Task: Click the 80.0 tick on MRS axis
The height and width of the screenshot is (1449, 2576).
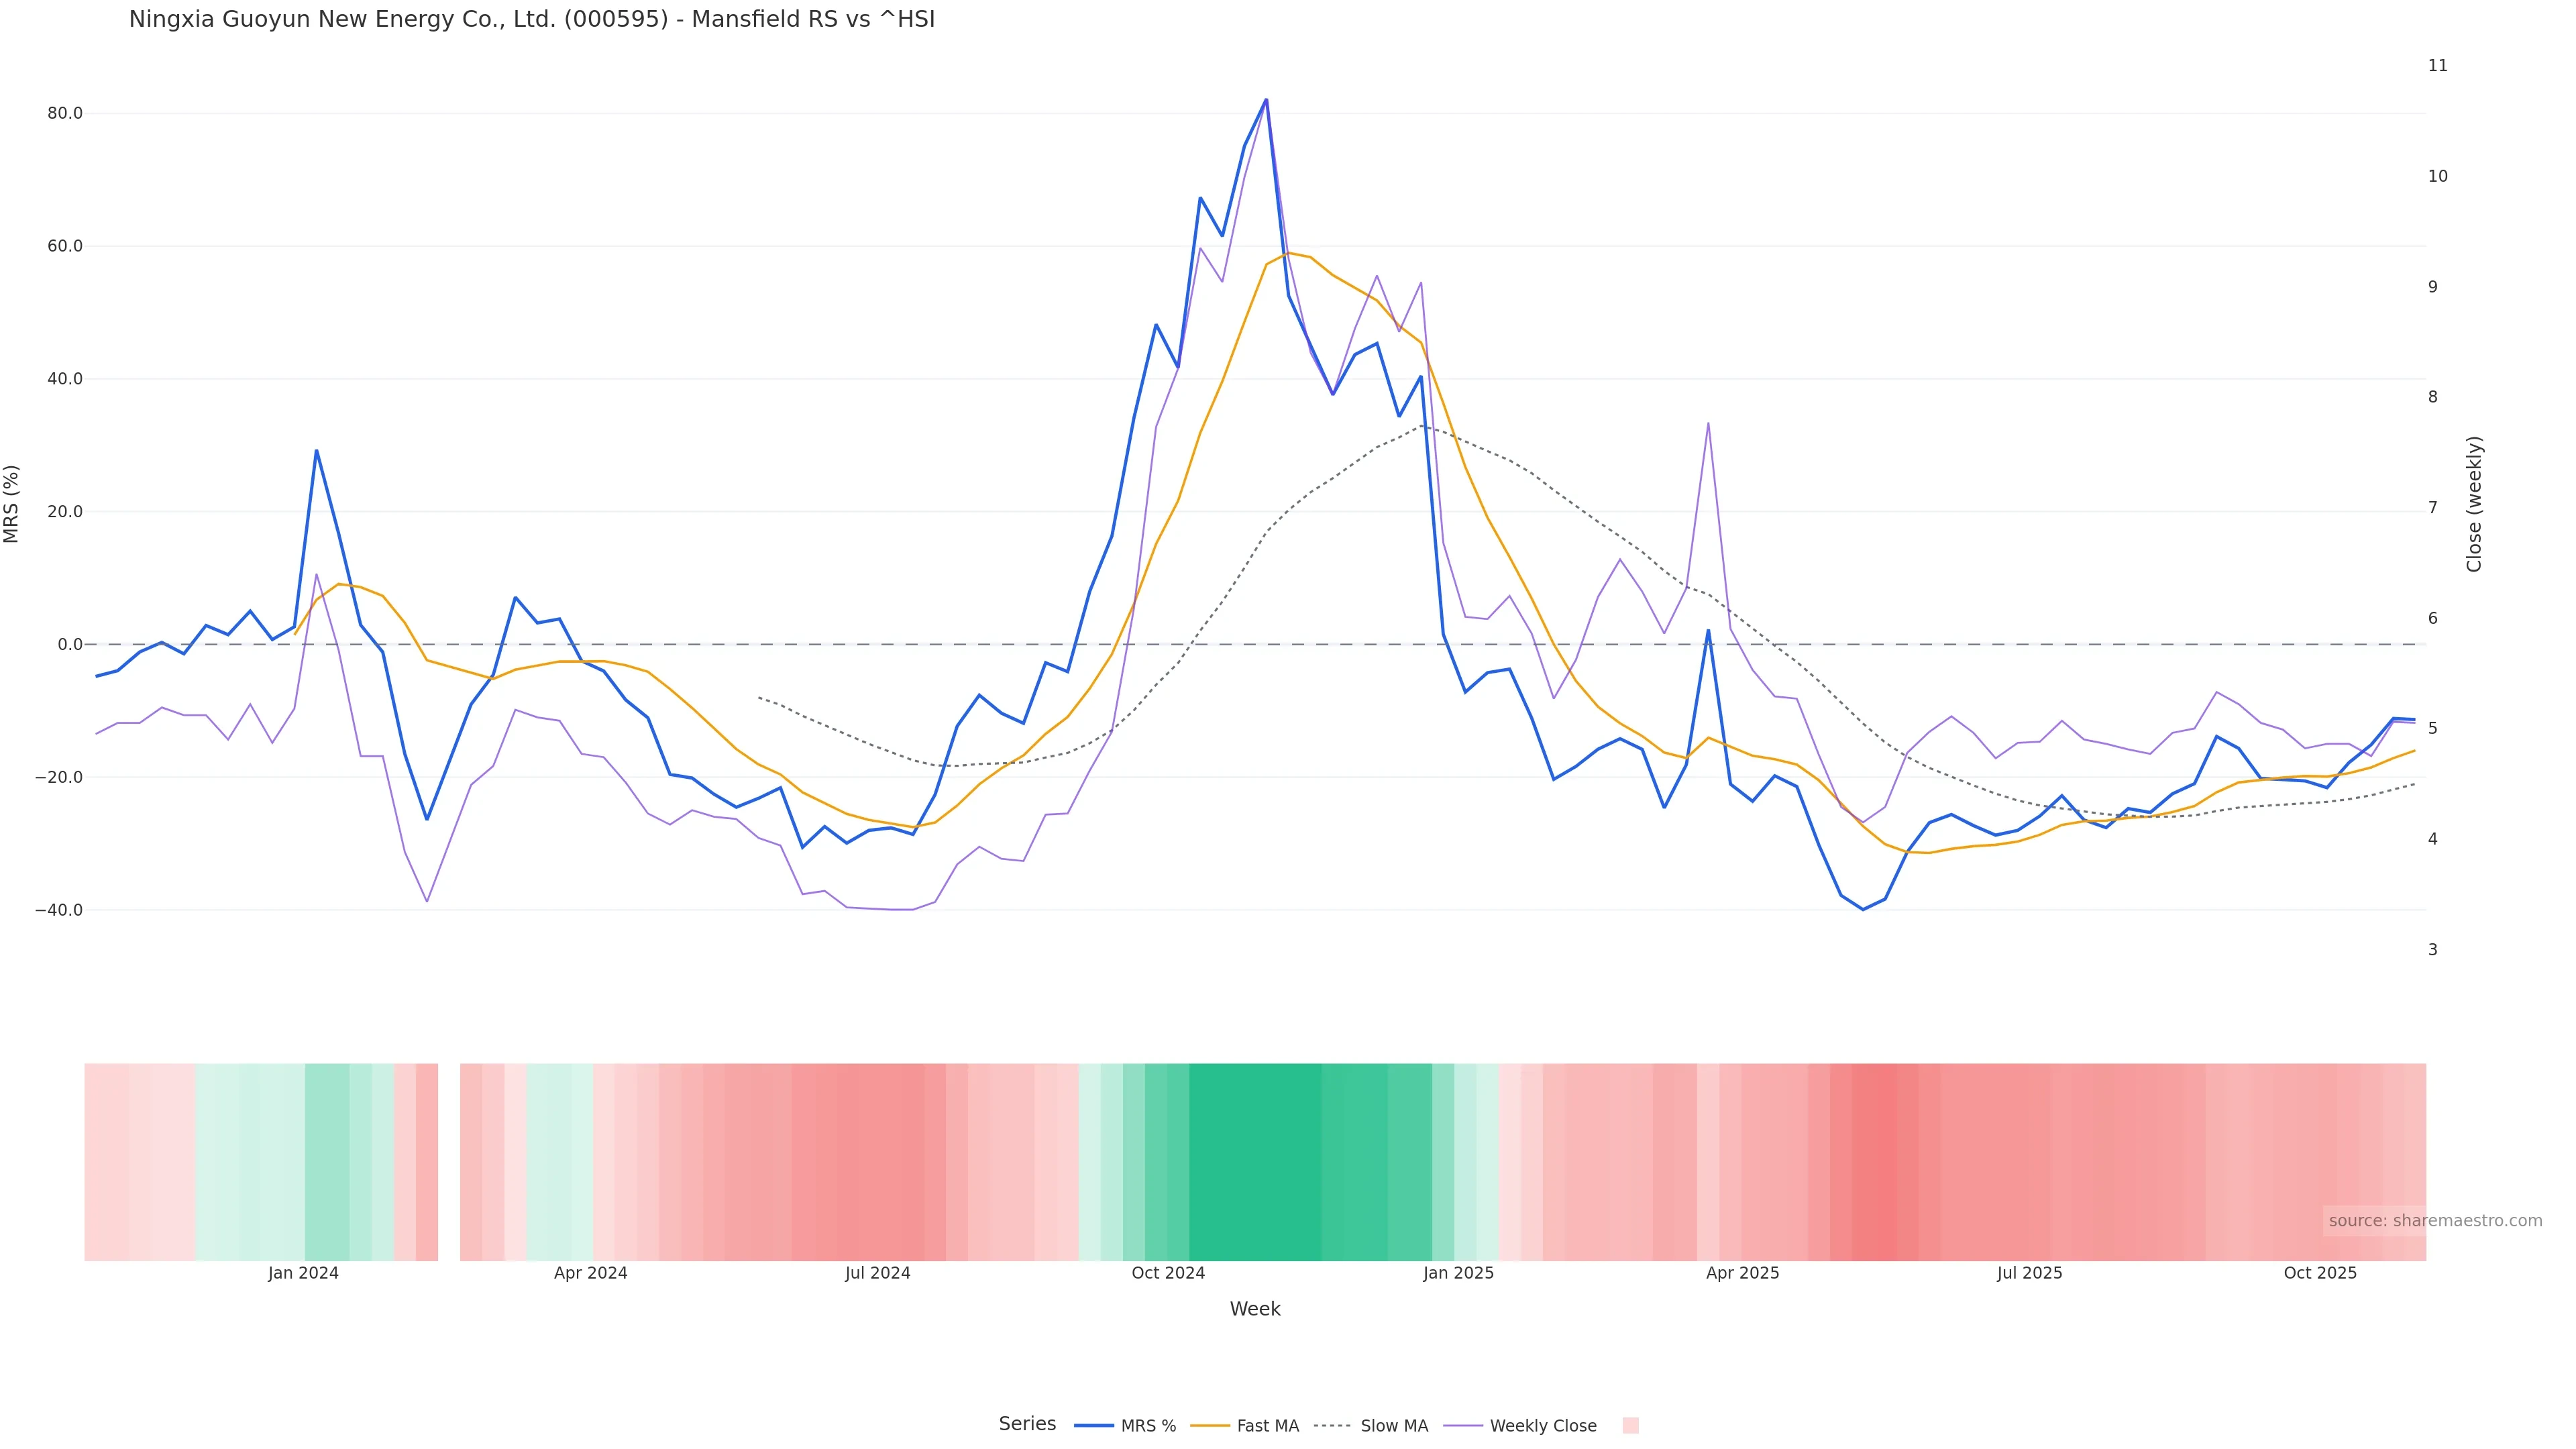Action: 65,113
